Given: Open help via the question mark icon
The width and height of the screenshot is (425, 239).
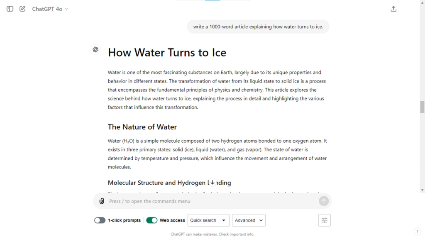Looking at the screenshot, I should (418, 231).
